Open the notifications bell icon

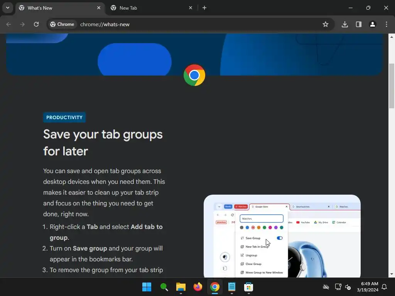click(x=385, y=287)
